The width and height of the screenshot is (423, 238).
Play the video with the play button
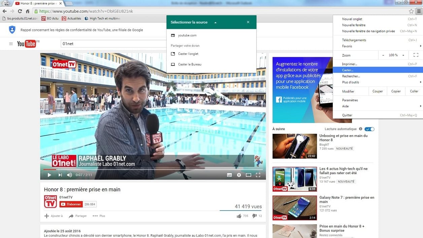pos(49,175)
